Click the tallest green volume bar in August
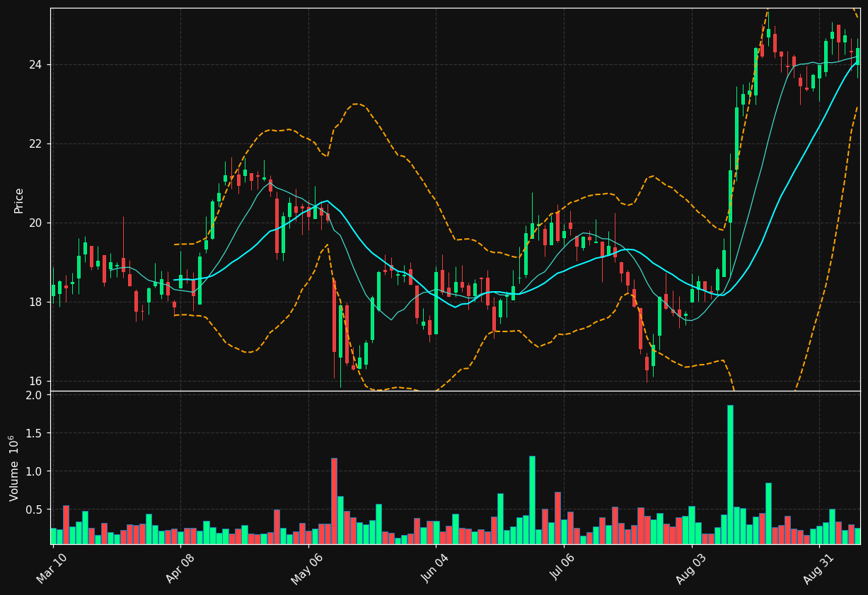Image resolution: width=868 pixels, height=595 pixels. point(730,474)
